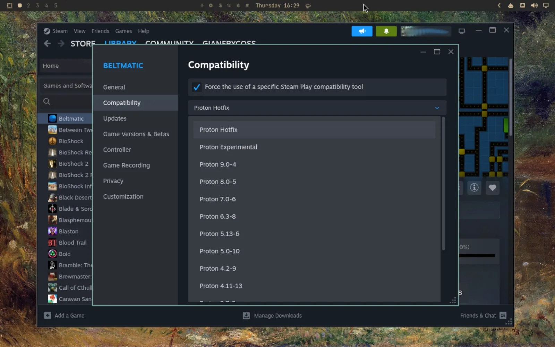Select Proton 5.13-6 option
The width and height of the screenshot is (555, 347).
click(314, 234)
